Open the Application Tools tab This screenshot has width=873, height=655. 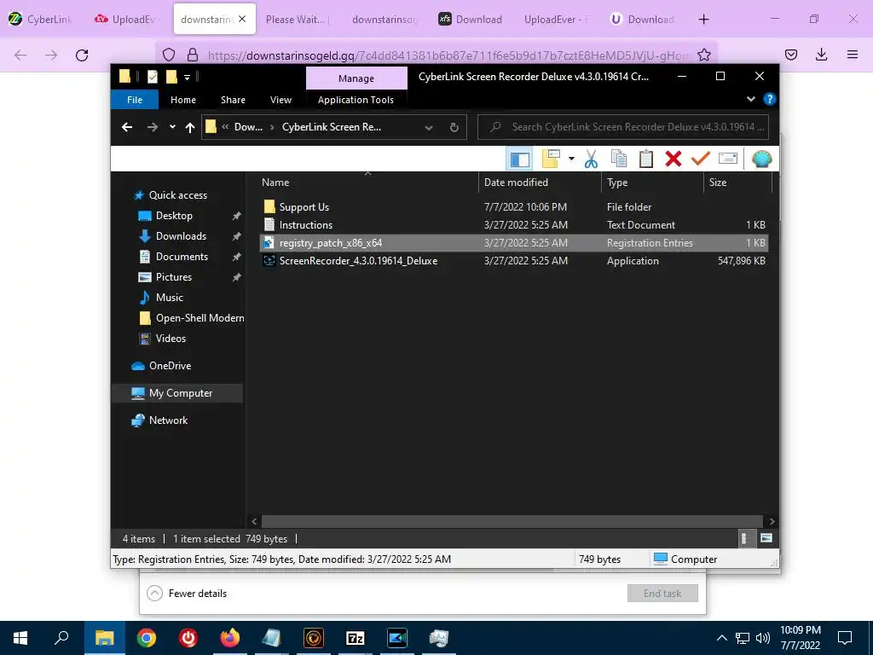tap(356, 100)
